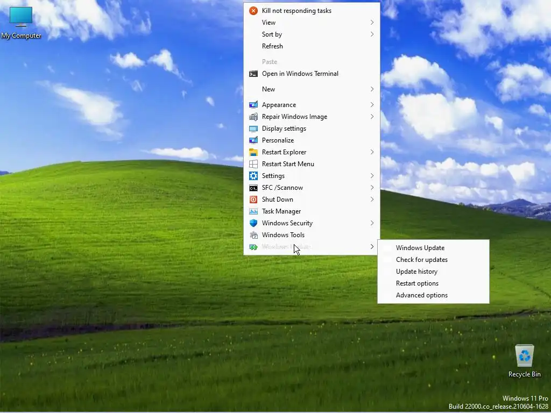Choose Open in Windows Terminal

pos(312,74)
